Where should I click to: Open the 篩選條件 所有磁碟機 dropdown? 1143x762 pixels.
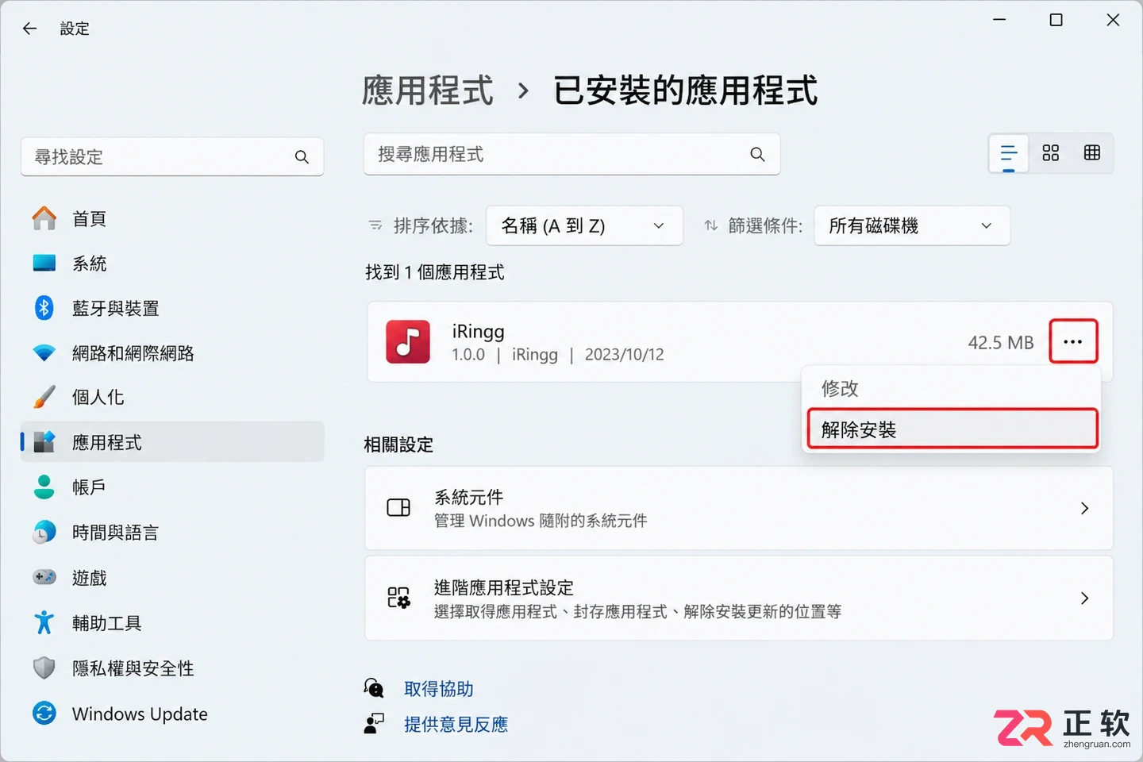tap(912, 225)
